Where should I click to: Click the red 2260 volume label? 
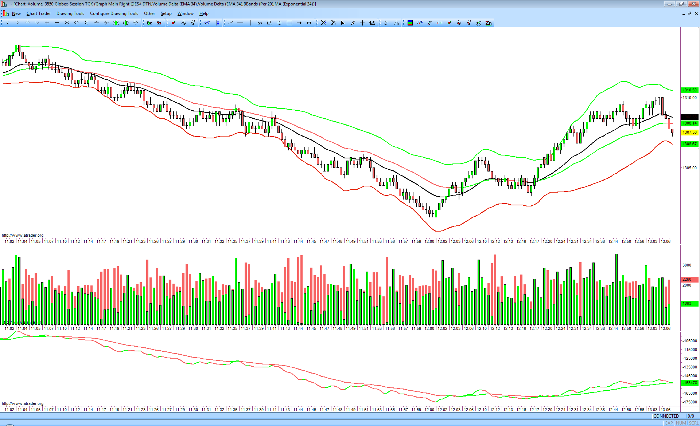(689, 279)
